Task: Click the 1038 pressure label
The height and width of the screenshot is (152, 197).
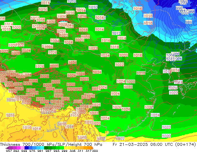Action: pos(9,83)
